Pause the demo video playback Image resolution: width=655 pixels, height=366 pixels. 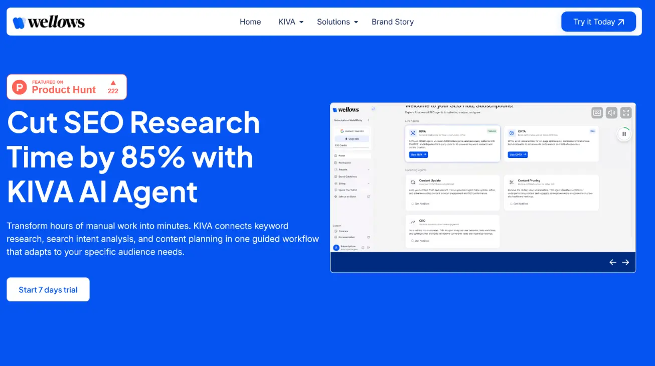[x=624, y=134]
